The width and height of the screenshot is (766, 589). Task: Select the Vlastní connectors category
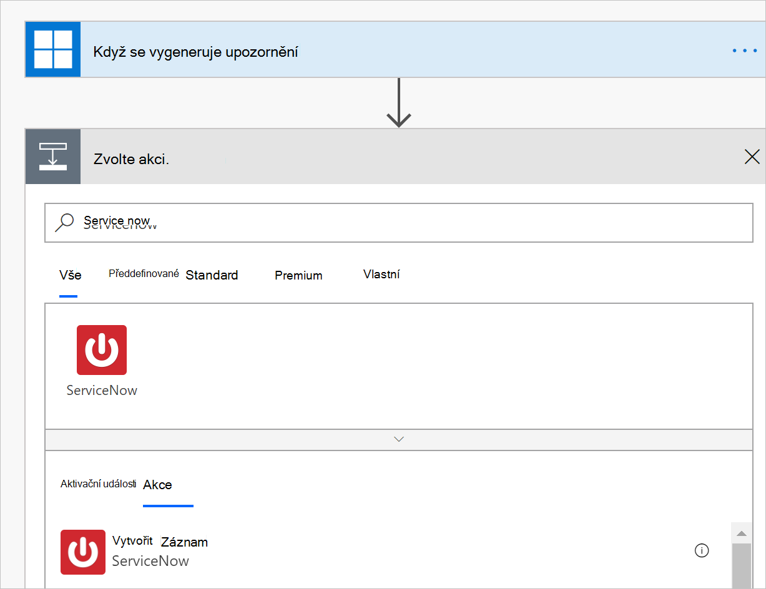tap(381, 273)
